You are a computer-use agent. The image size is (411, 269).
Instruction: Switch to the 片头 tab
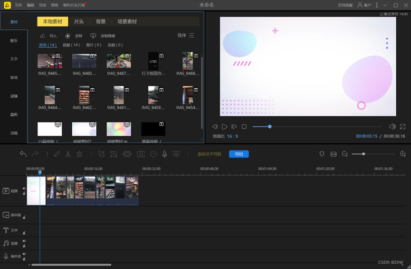click(79, 22)
